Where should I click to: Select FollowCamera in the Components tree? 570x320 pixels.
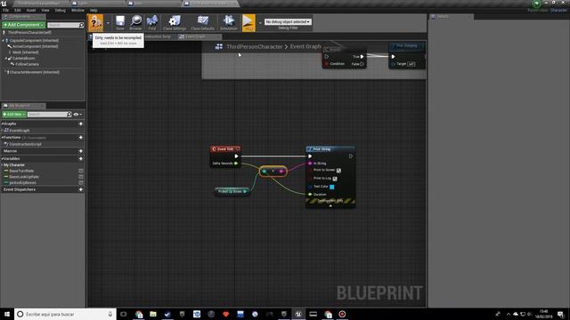pos(27,64)
